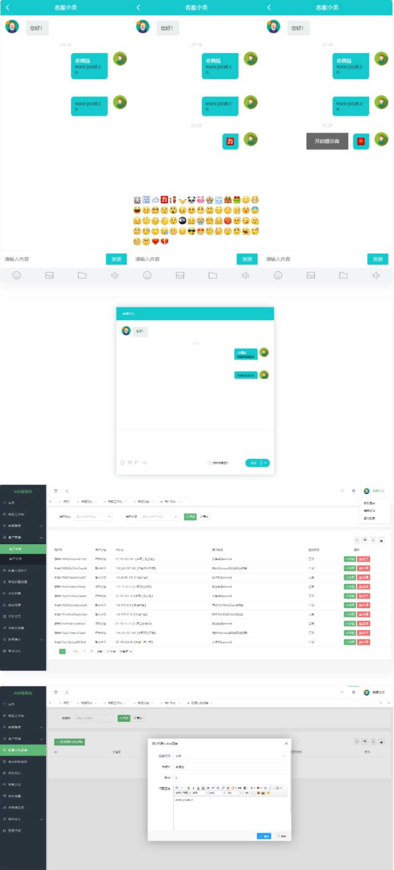Tick the checkbox beside the desktop chat send button

click(x=209, y=463)
